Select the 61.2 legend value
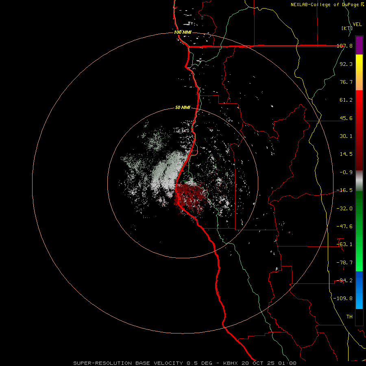 (x=346, y=100)
